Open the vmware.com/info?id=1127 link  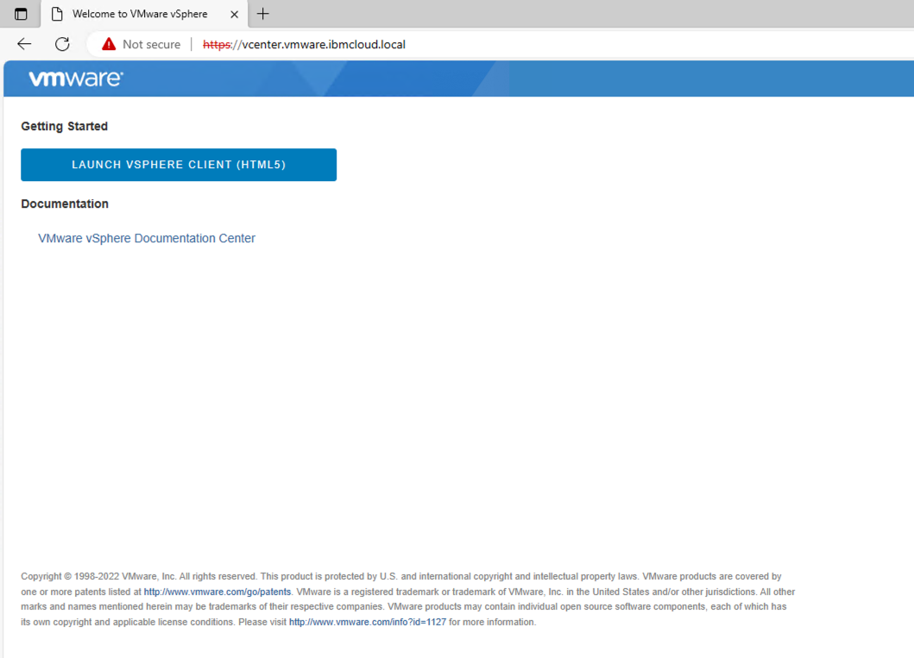(367, 622)
